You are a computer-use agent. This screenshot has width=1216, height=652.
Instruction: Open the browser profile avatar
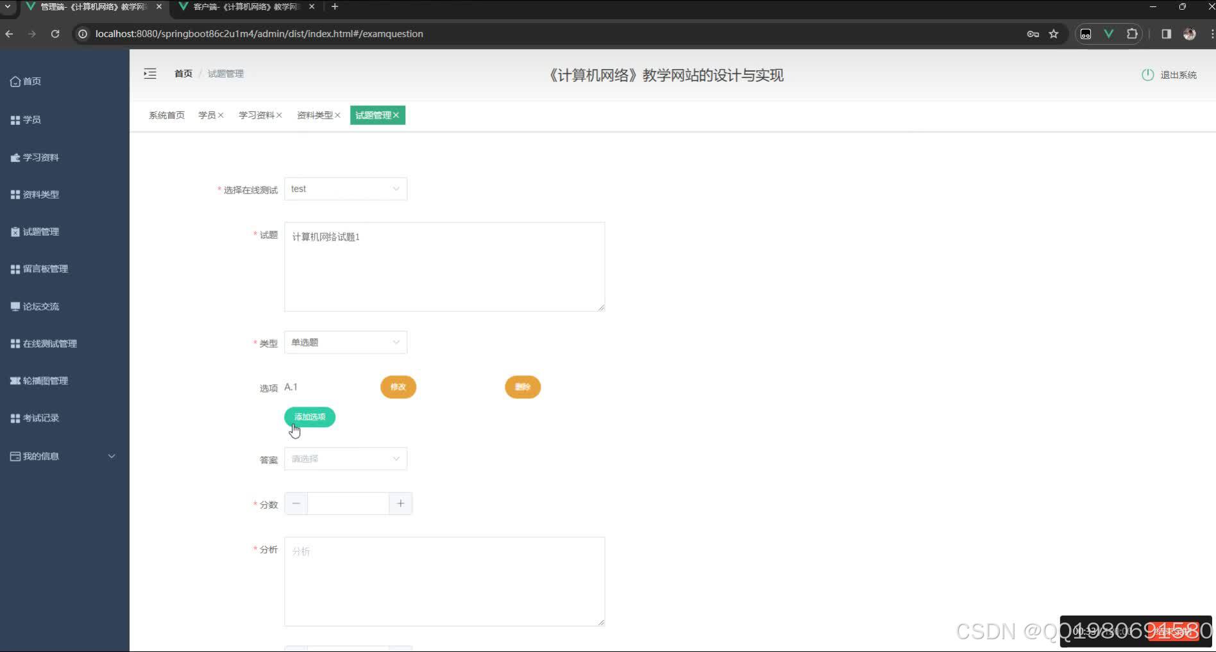pyautogui.click(x=1190, y=34)
